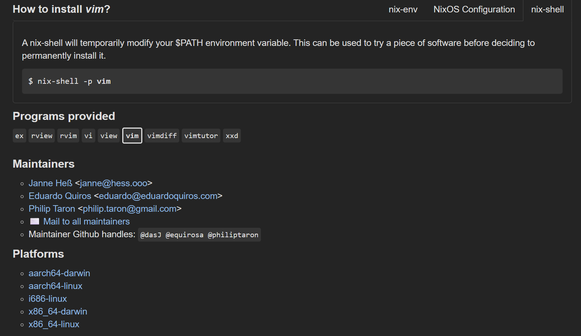This screenshot has width=581, height=336.
Task: Open Philip Taron maintainer link
Action: [52, 208]
